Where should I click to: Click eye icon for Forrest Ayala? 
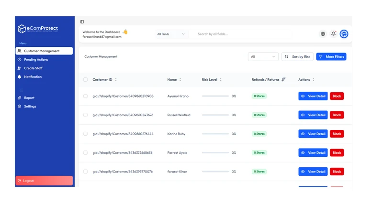303,152
